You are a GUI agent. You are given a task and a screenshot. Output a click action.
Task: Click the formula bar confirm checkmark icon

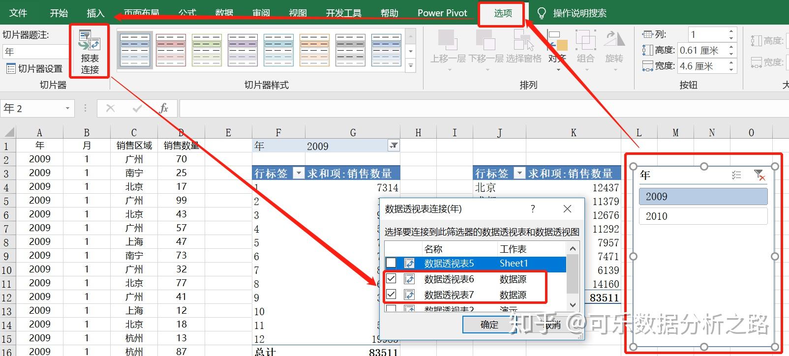pos(137,108)
